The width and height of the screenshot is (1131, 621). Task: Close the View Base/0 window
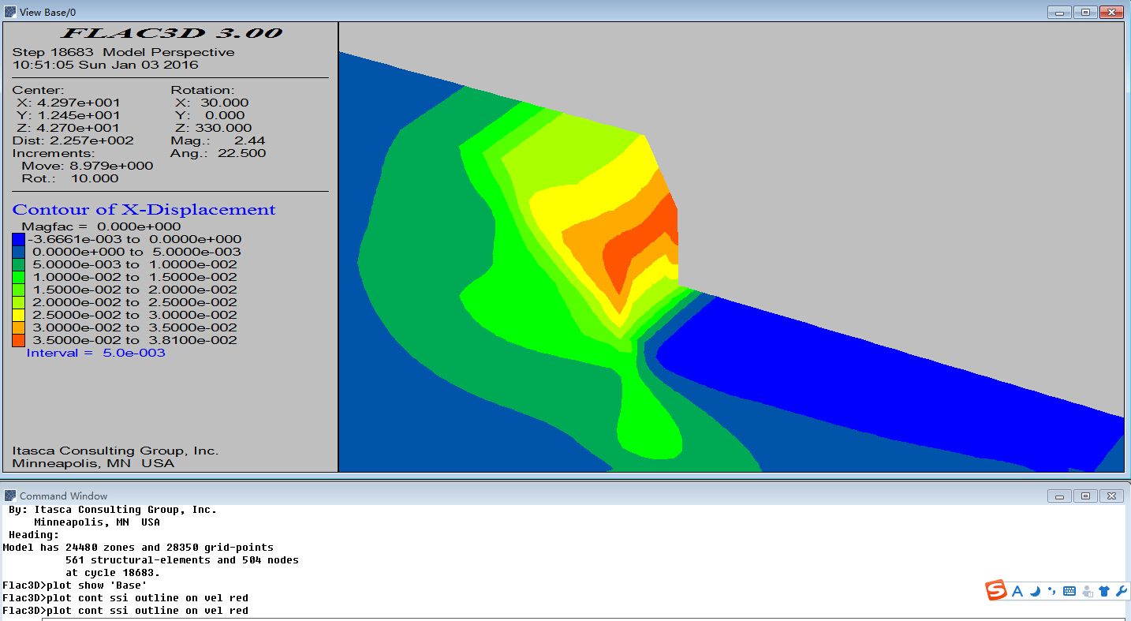coord(1112,12)
